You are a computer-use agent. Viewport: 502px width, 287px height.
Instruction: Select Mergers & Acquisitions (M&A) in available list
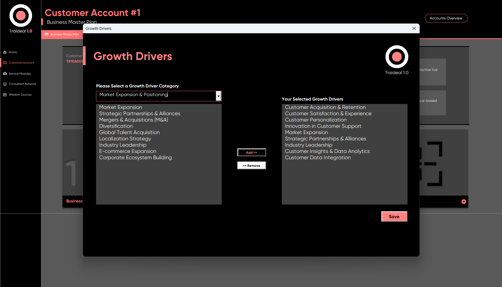pos(133,120)
